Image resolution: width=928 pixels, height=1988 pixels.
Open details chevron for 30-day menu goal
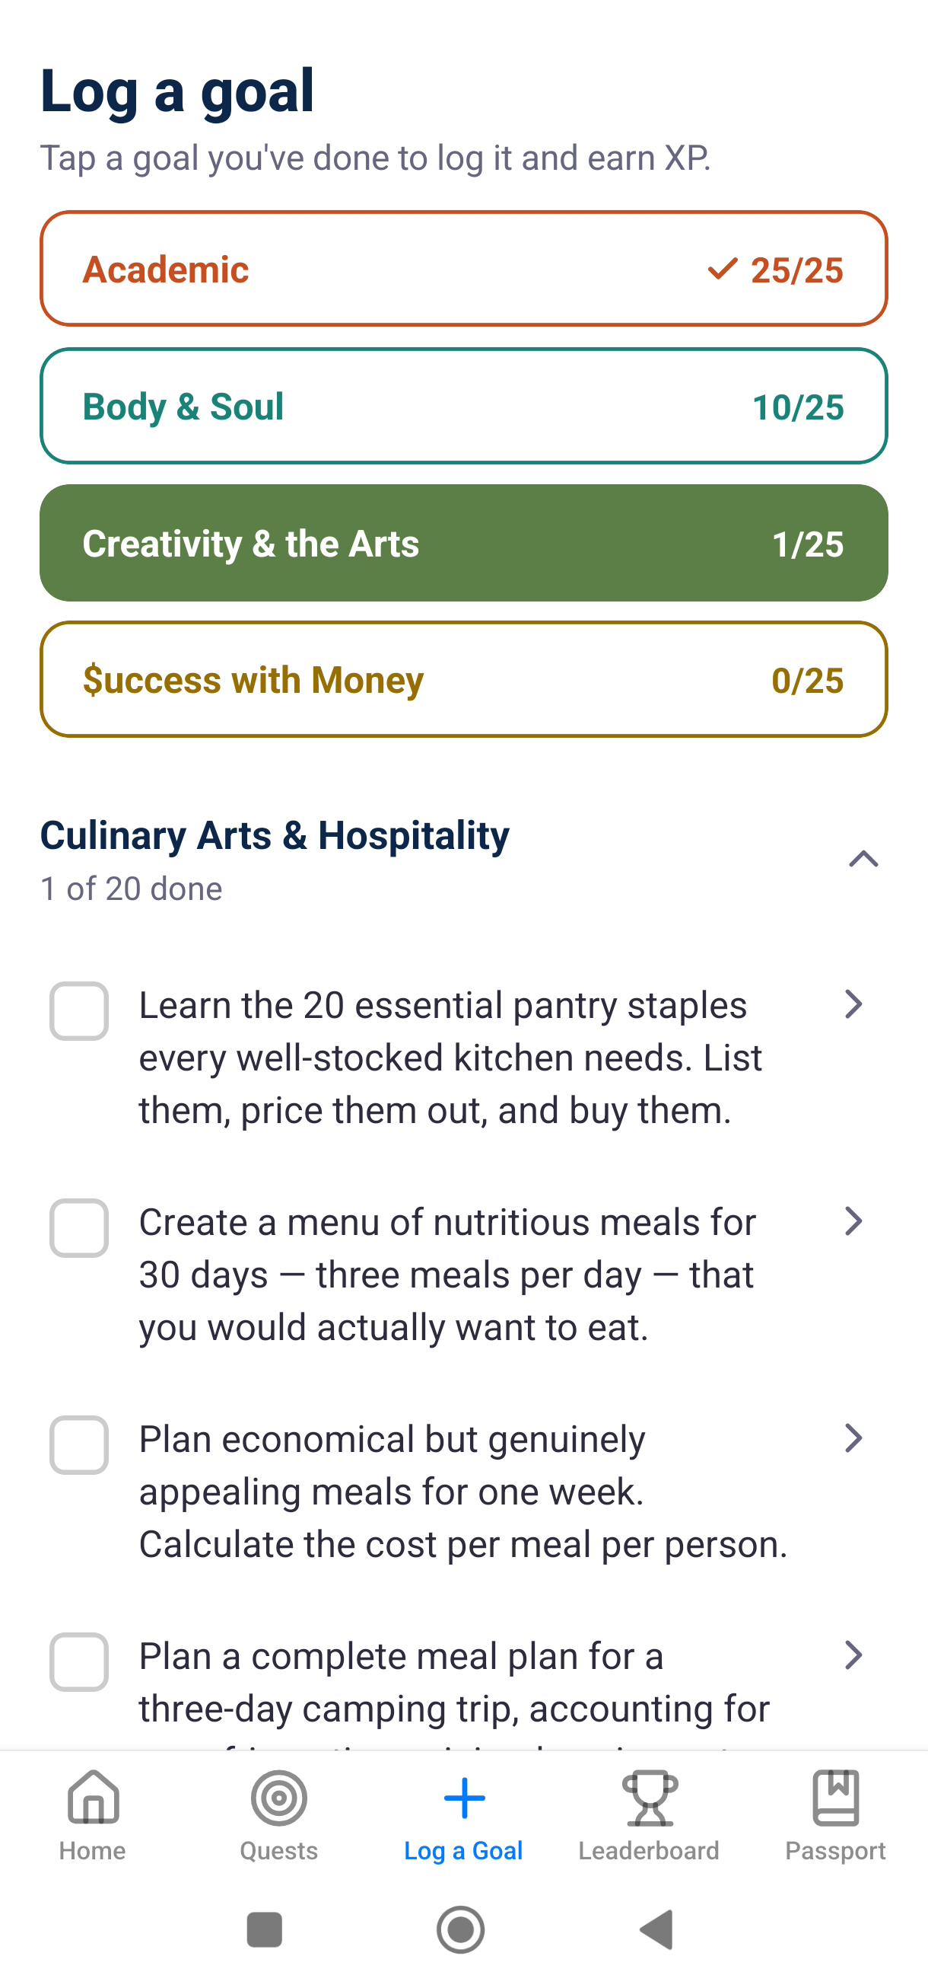point(853,1220)
